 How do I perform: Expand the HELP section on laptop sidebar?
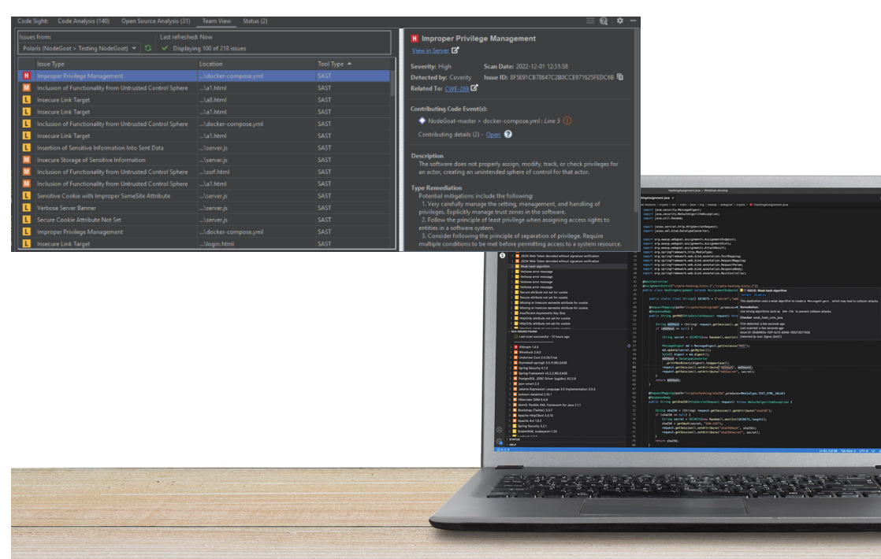pyautogui.click(x=508, y=445)
